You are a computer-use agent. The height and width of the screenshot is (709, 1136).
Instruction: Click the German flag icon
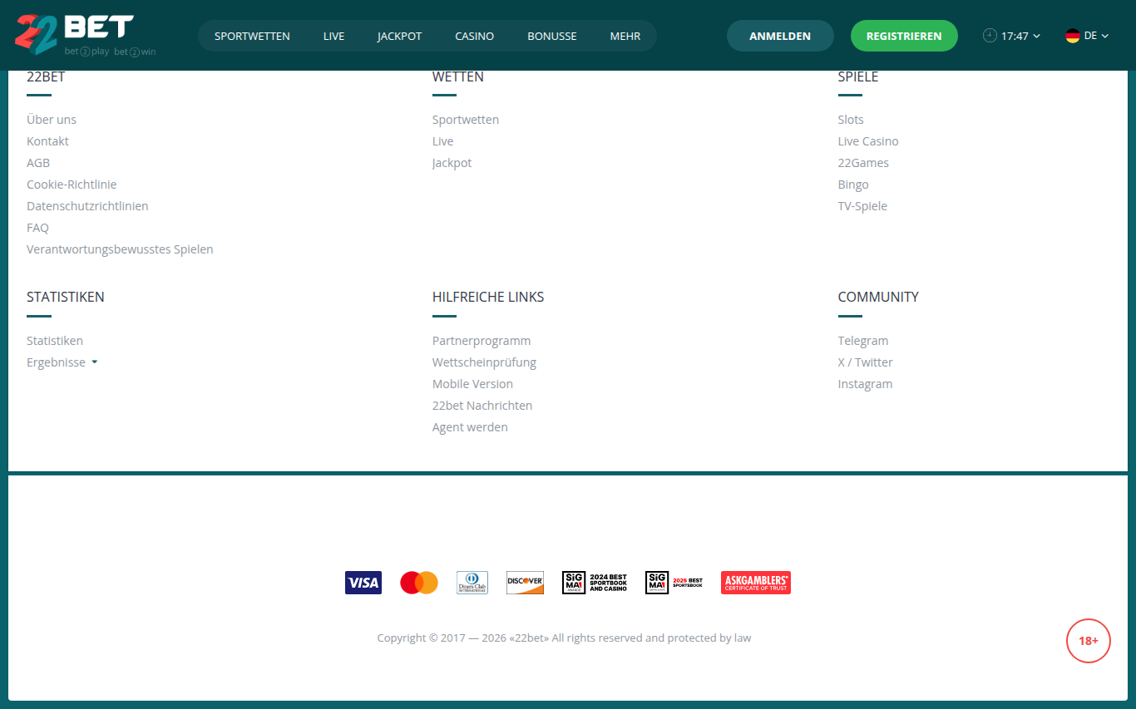1073,36
